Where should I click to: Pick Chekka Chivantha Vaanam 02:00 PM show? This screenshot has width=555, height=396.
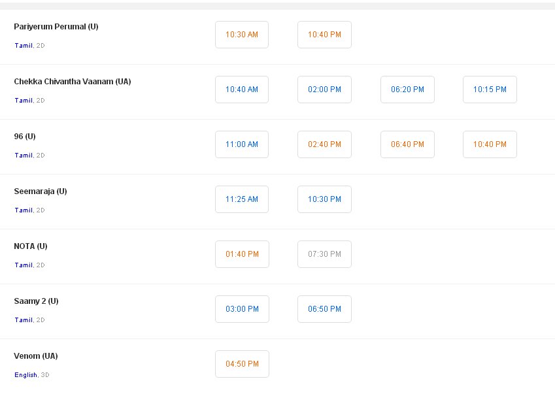pos(325,90)
